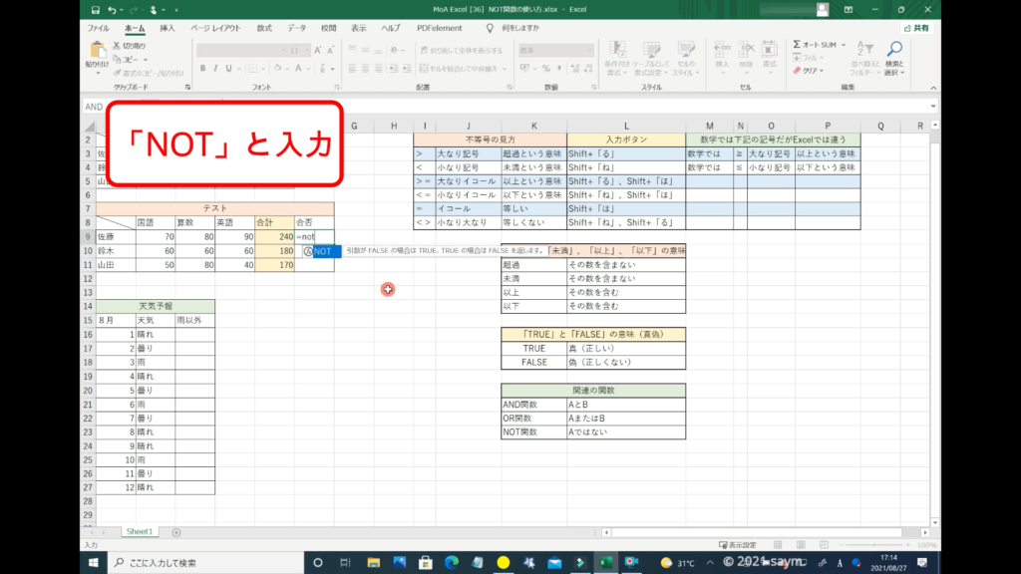Open the 数式 ribbon tab
This screenshot has width=1021, height=574.
point(263,28)
